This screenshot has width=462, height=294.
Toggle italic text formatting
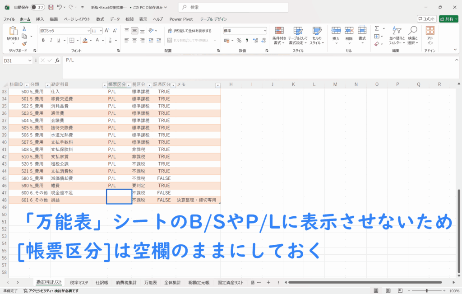point(51,40)
